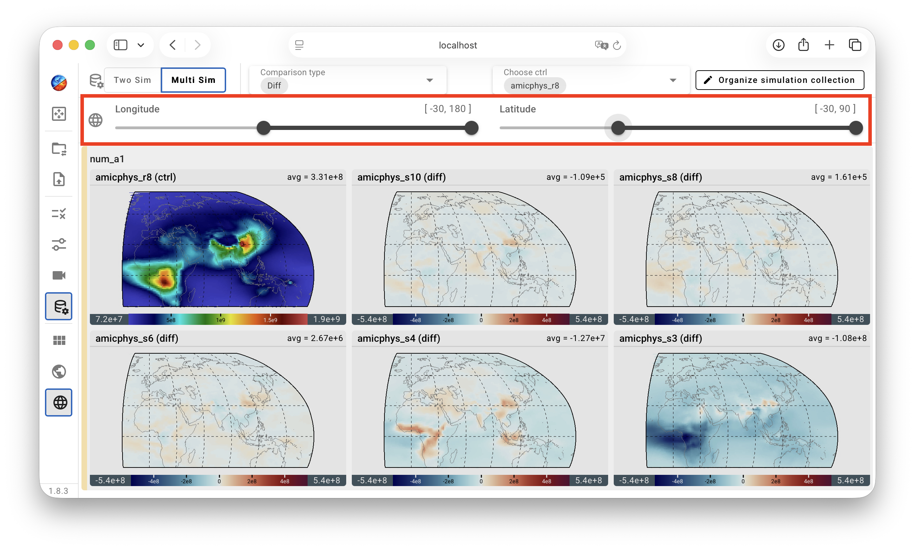
Task: Open the Comparison type dropdown
Action: (348, 80)
